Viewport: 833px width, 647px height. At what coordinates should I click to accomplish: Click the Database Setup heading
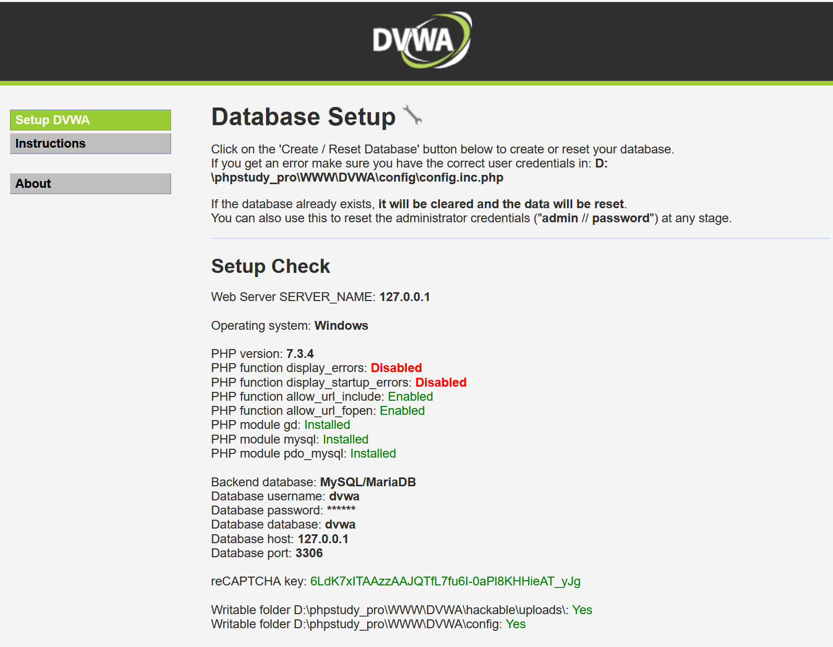pyautogui.click(x=304, y=117)
